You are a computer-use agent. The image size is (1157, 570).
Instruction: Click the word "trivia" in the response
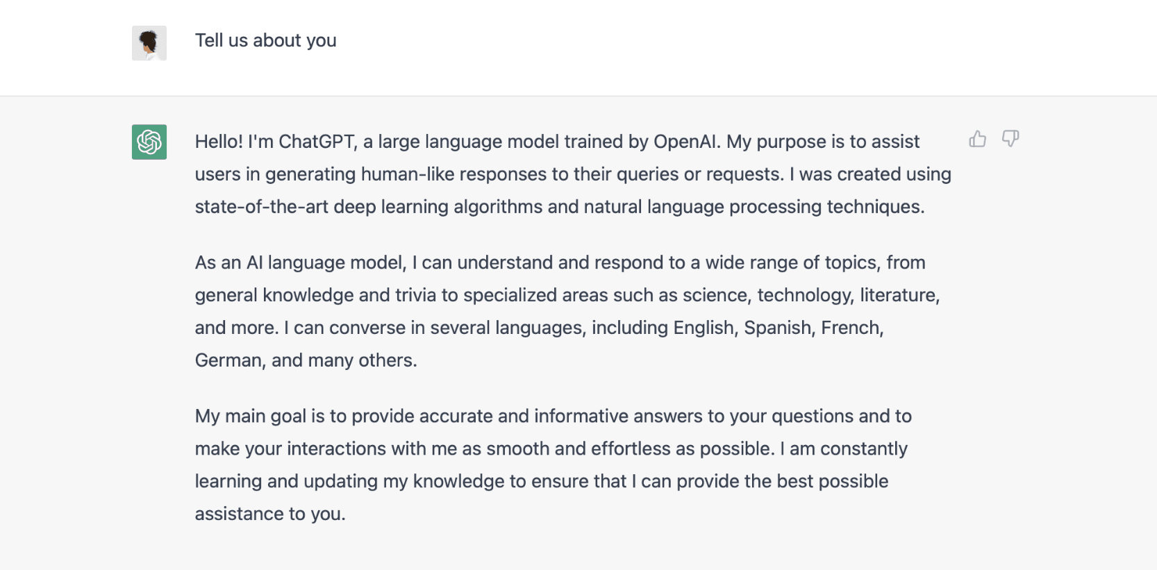pos(415,296)
